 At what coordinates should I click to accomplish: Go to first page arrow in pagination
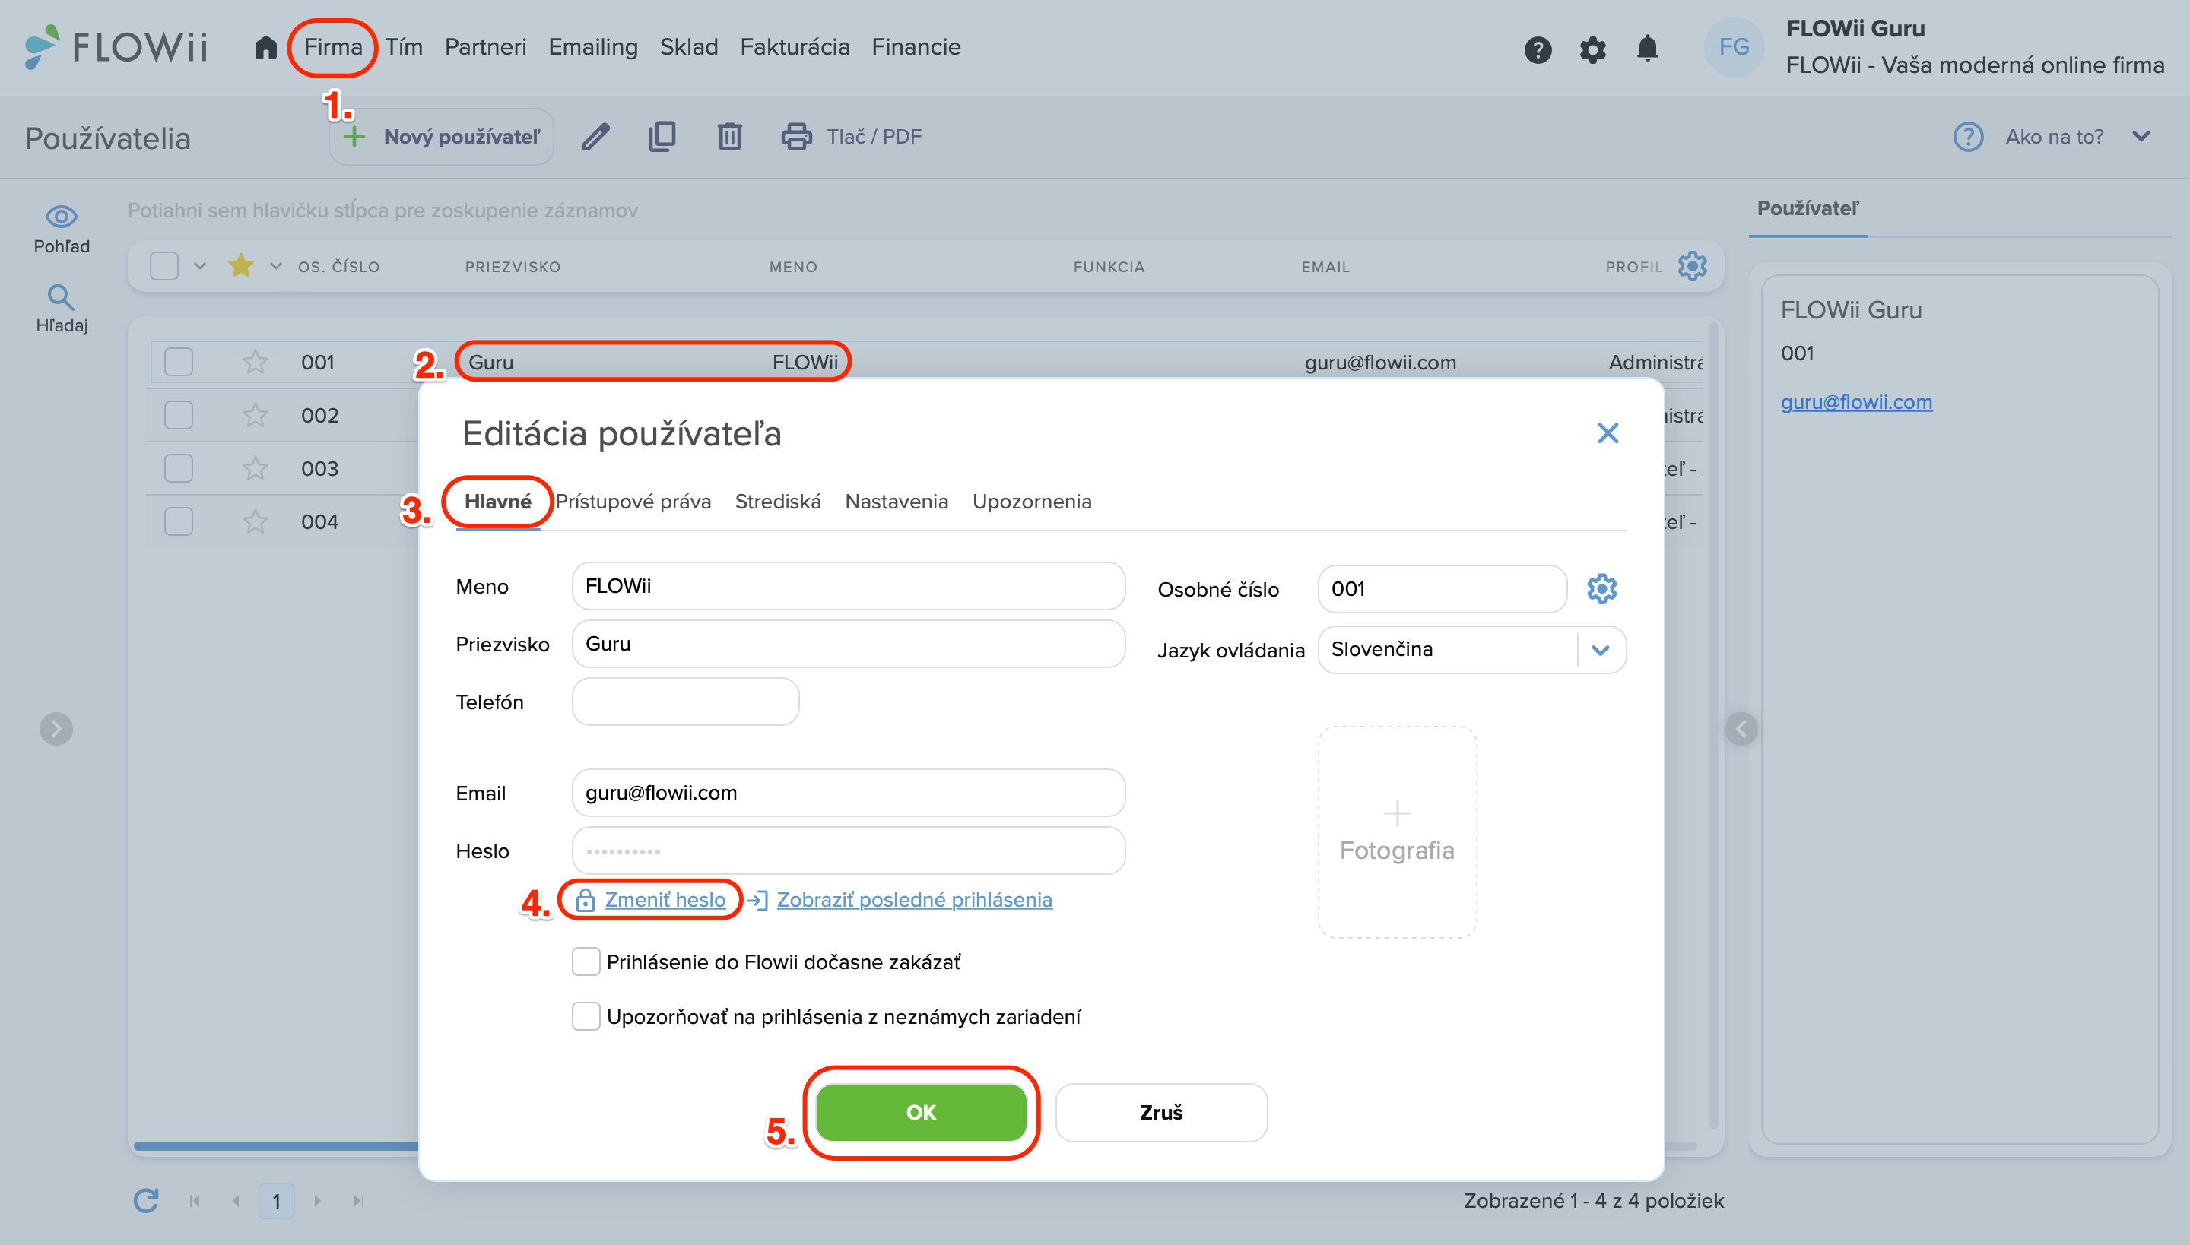point(195,1201)
